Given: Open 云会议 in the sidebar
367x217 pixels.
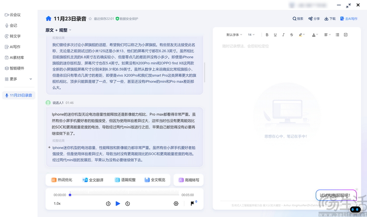Looking at the screenshot, I should tap(13, 15).
